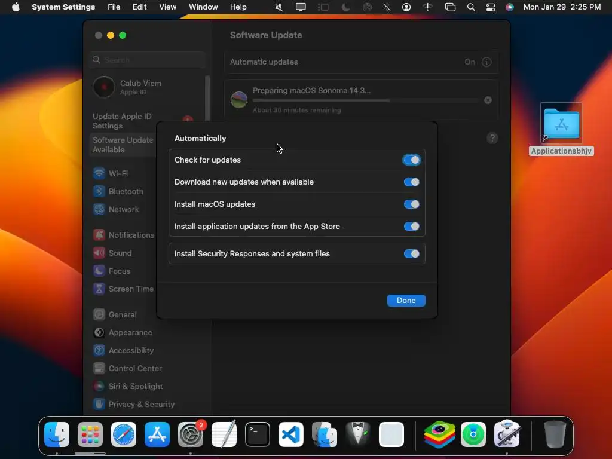Open the File menu

click(114, 7)
